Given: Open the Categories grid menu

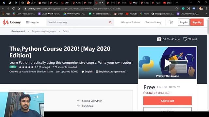Looking at the screenshot, I should tap(33, 22).
